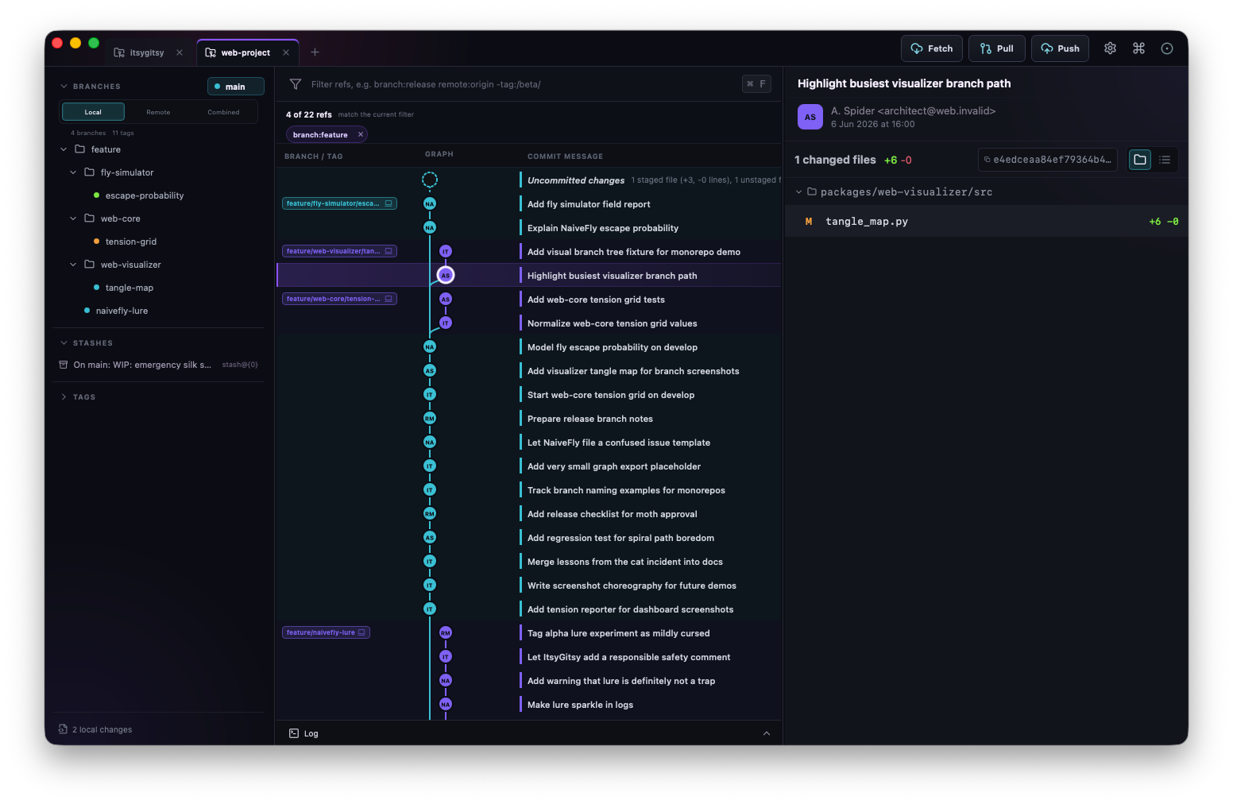Viewport: 1233px width, 804px height.
Task: Switch changed files to tree view icon
Action: point(1140,160)
